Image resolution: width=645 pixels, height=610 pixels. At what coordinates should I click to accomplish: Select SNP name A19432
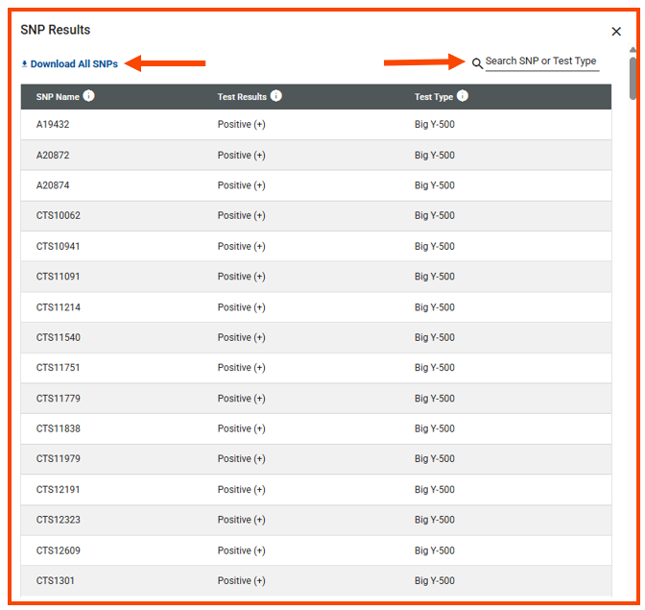point(53,124)
